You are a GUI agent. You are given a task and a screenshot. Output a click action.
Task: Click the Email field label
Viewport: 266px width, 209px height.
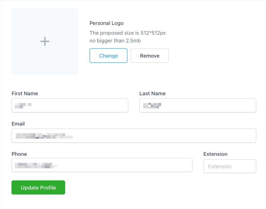[x=18, y=124]
